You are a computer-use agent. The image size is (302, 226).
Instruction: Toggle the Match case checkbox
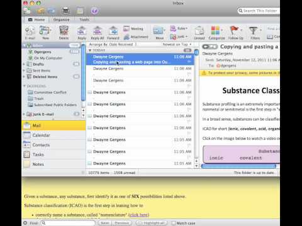point(174,223)
